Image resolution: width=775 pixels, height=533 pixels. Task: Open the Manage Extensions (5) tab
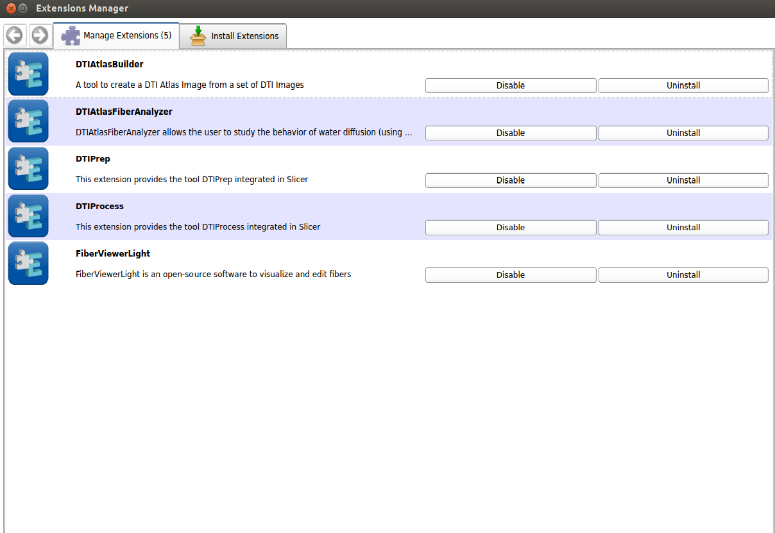coord(117,36)
